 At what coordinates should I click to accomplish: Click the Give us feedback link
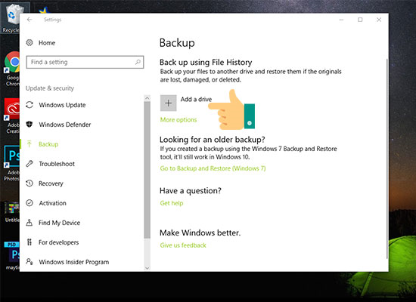pos(183,245)
